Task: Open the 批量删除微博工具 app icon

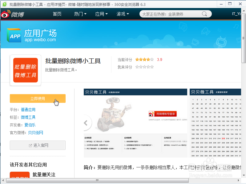Action: [x=26, y=70]
